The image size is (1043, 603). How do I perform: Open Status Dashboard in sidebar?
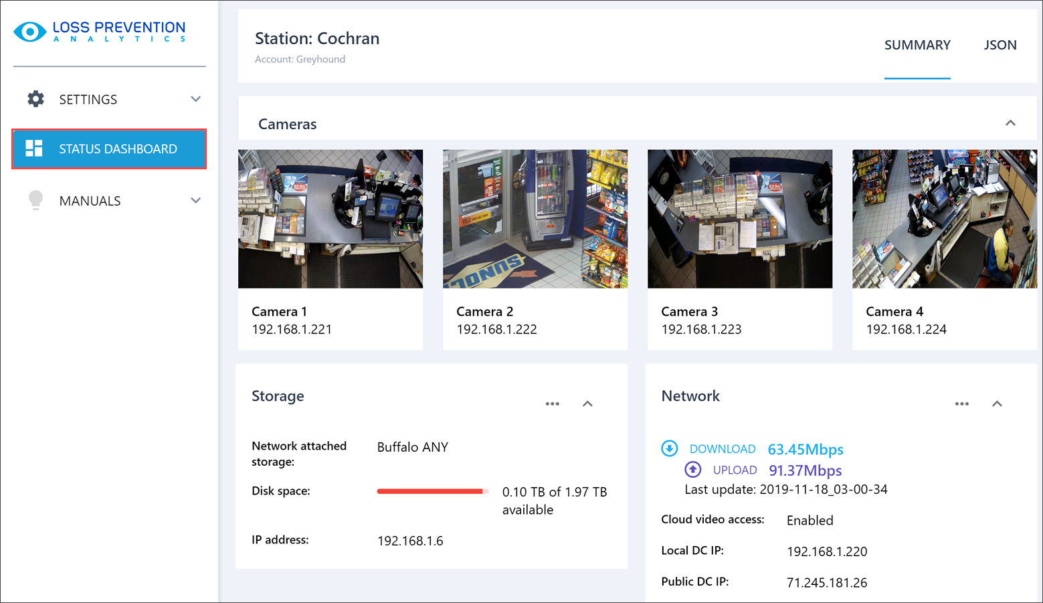(118, 149)
